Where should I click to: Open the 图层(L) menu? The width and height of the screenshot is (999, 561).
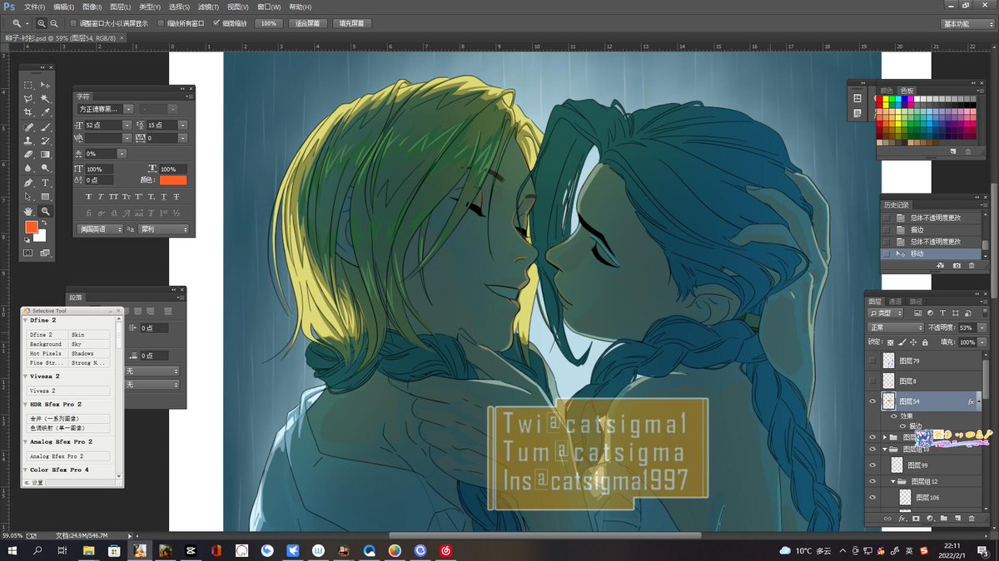121,7
